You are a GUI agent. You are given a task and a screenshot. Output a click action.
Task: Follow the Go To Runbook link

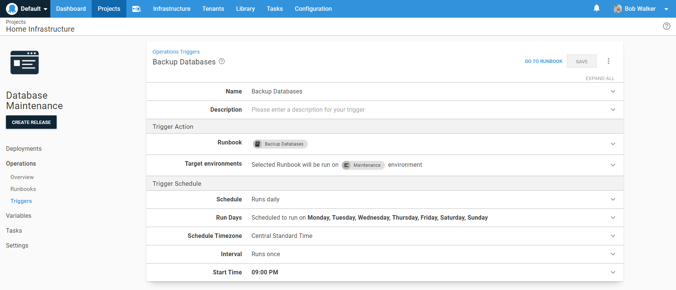[x=543, y=61]
